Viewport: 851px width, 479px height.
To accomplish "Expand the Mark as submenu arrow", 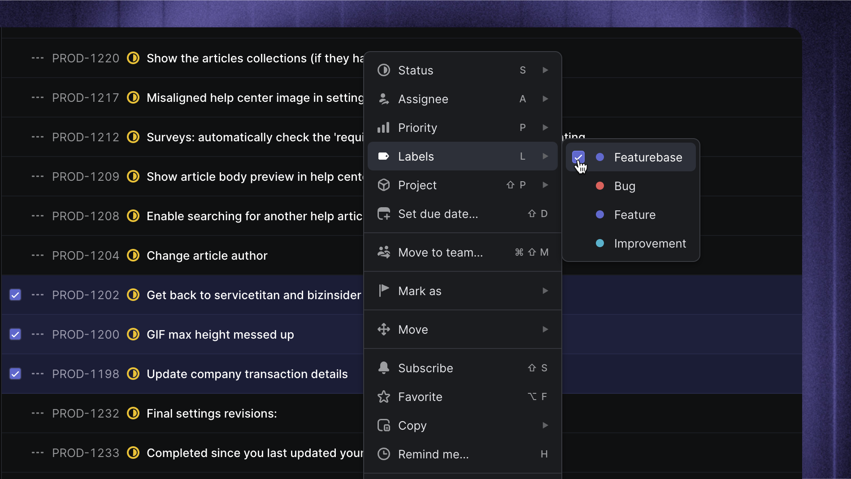I will click(545, 291).
